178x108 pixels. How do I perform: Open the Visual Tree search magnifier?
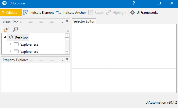coord(15,29)
